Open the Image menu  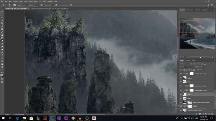click(15, 1)
